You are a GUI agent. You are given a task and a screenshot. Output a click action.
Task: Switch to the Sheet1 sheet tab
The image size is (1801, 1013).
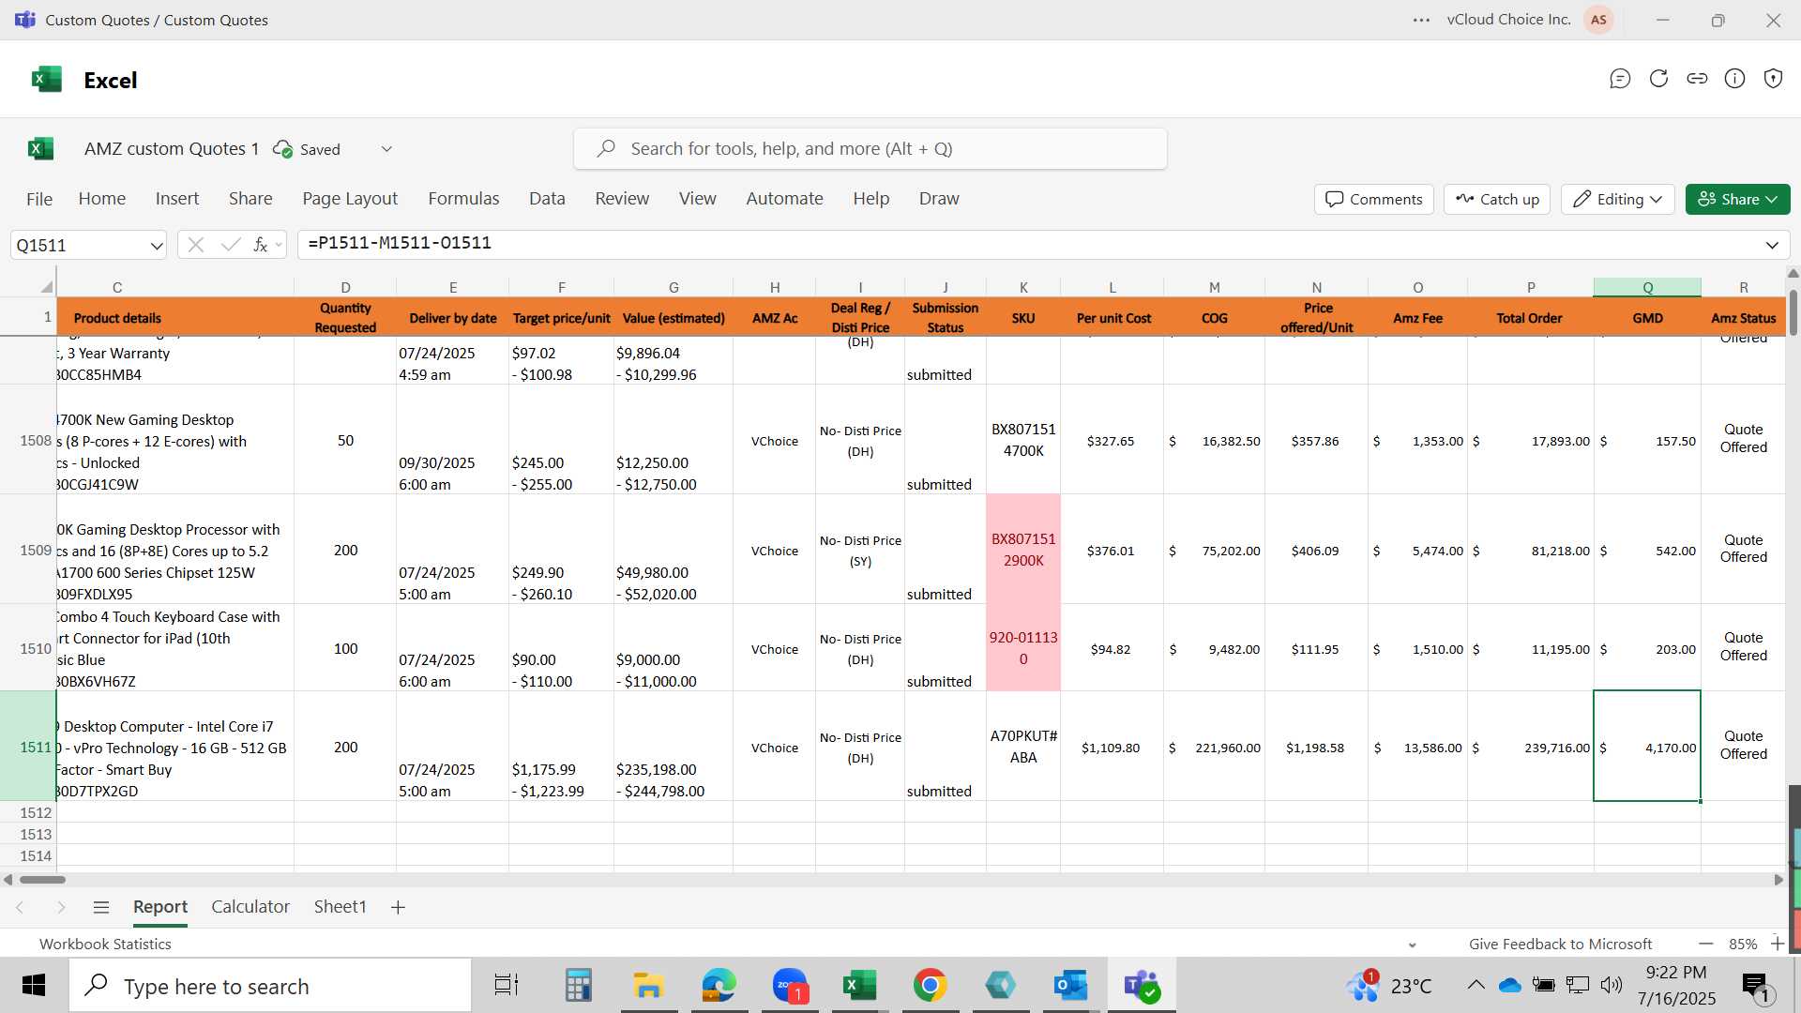coord(340,907)
